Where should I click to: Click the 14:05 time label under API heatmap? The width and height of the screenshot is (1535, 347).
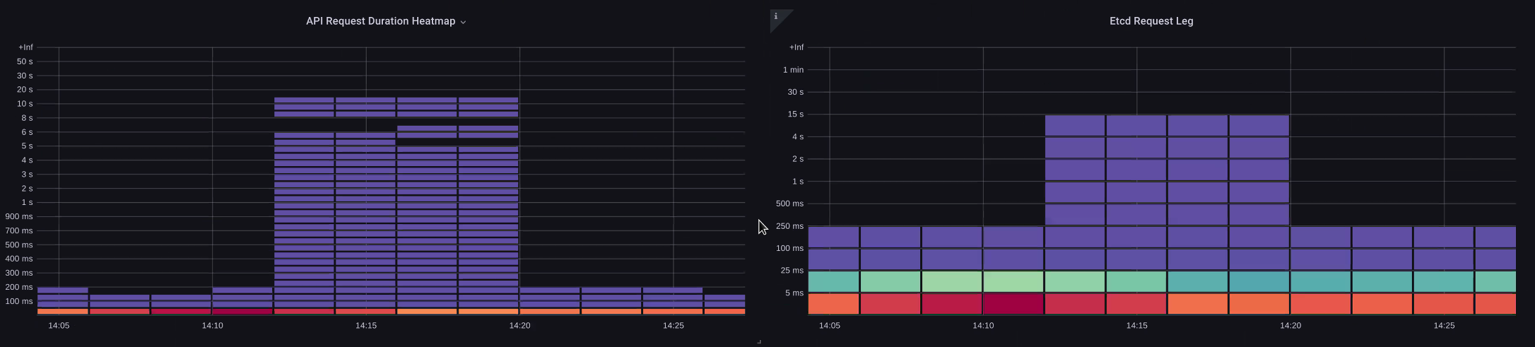click(59, 326)
